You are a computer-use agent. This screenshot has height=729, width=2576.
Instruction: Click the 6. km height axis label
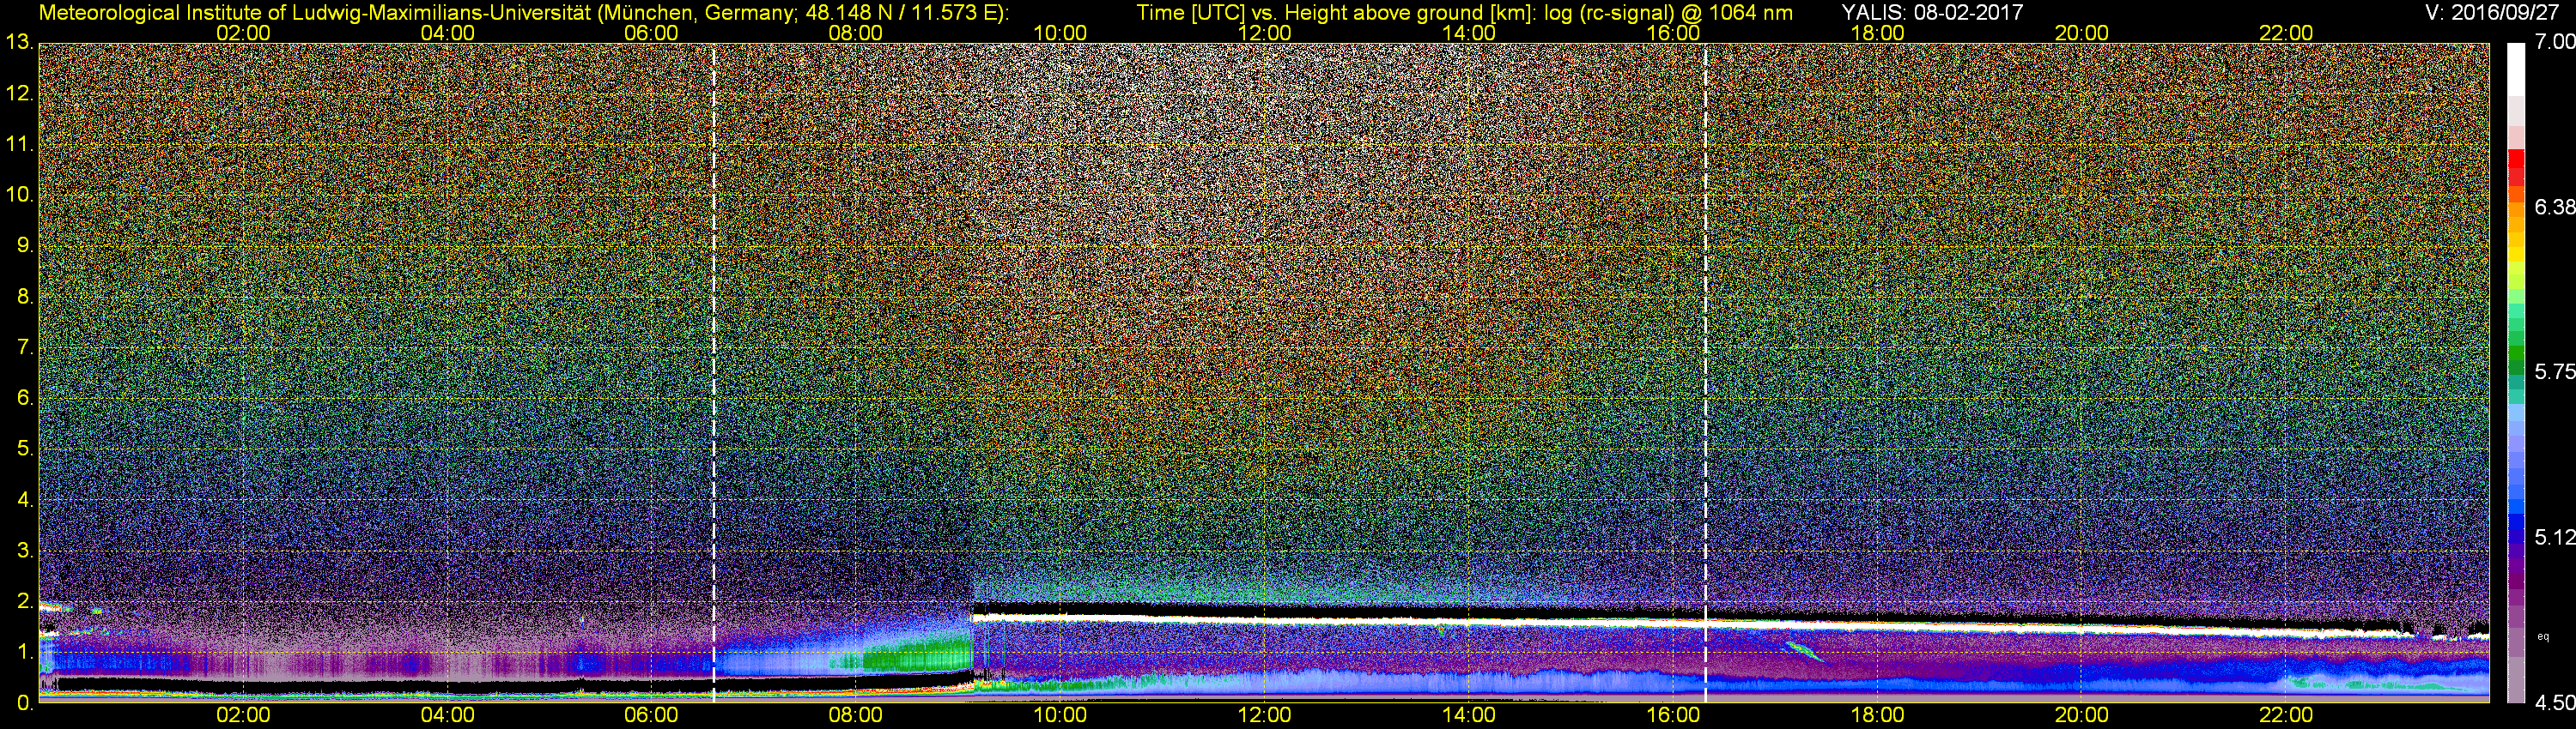24,397
